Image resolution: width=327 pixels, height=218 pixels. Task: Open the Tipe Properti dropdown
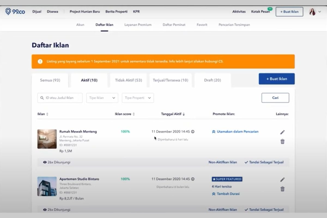tap(138, 98)
